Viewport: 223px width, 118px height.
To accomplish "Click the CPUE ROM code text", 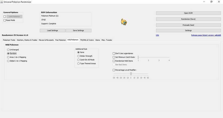I will click(43, 20).
